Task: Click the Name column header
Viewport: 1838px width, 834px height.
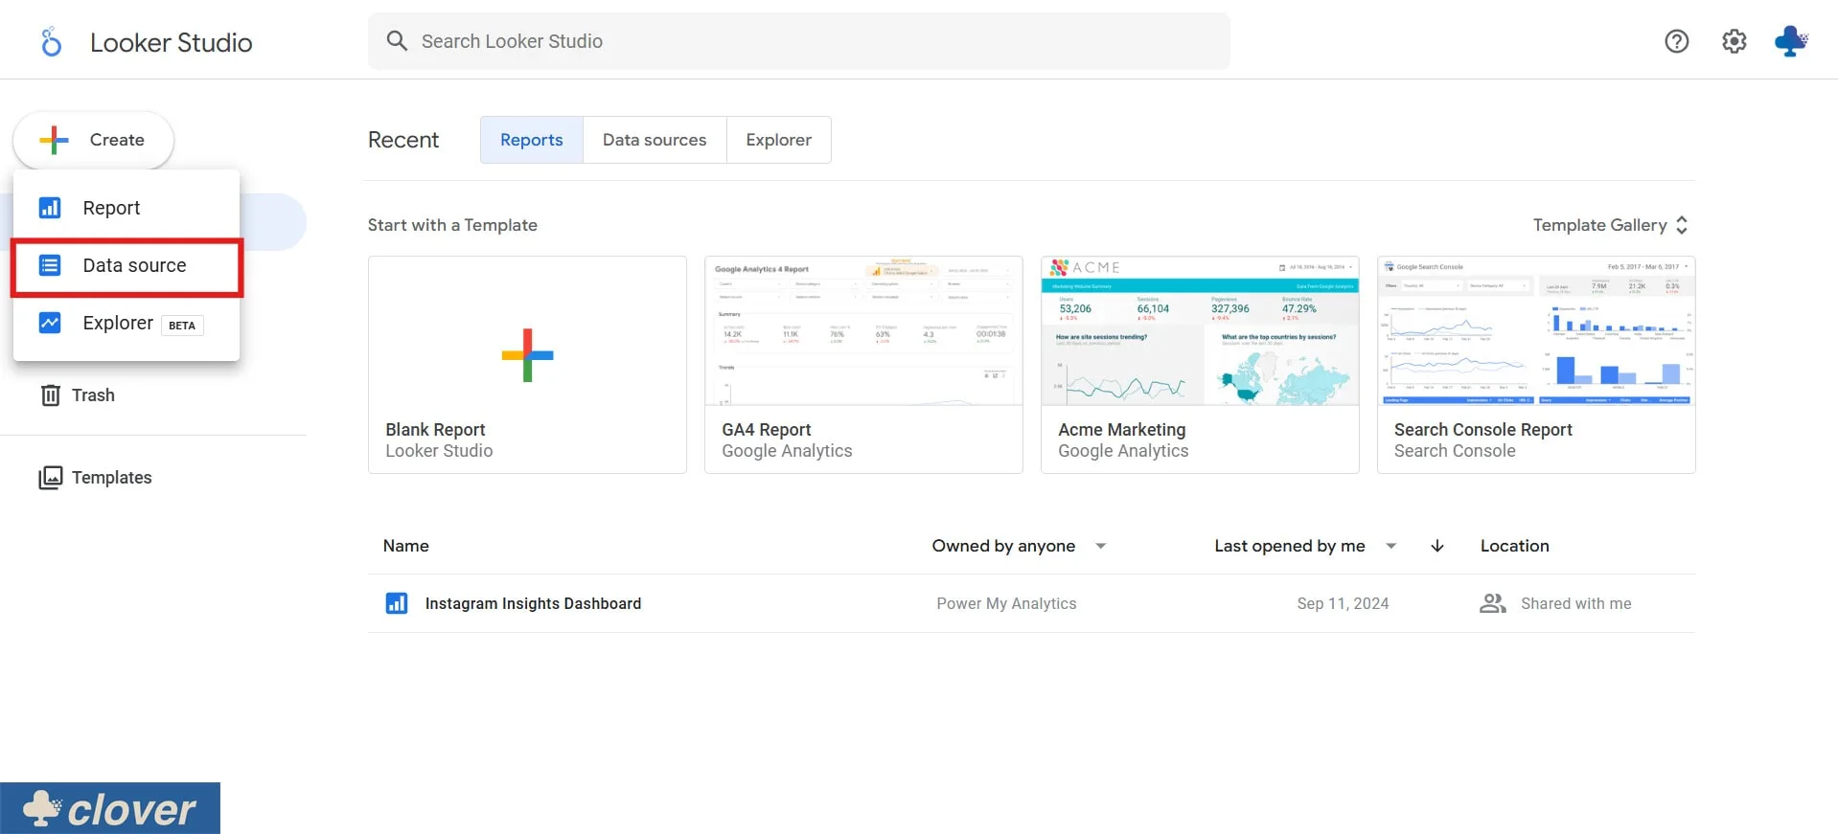Action: pos(406,546)
